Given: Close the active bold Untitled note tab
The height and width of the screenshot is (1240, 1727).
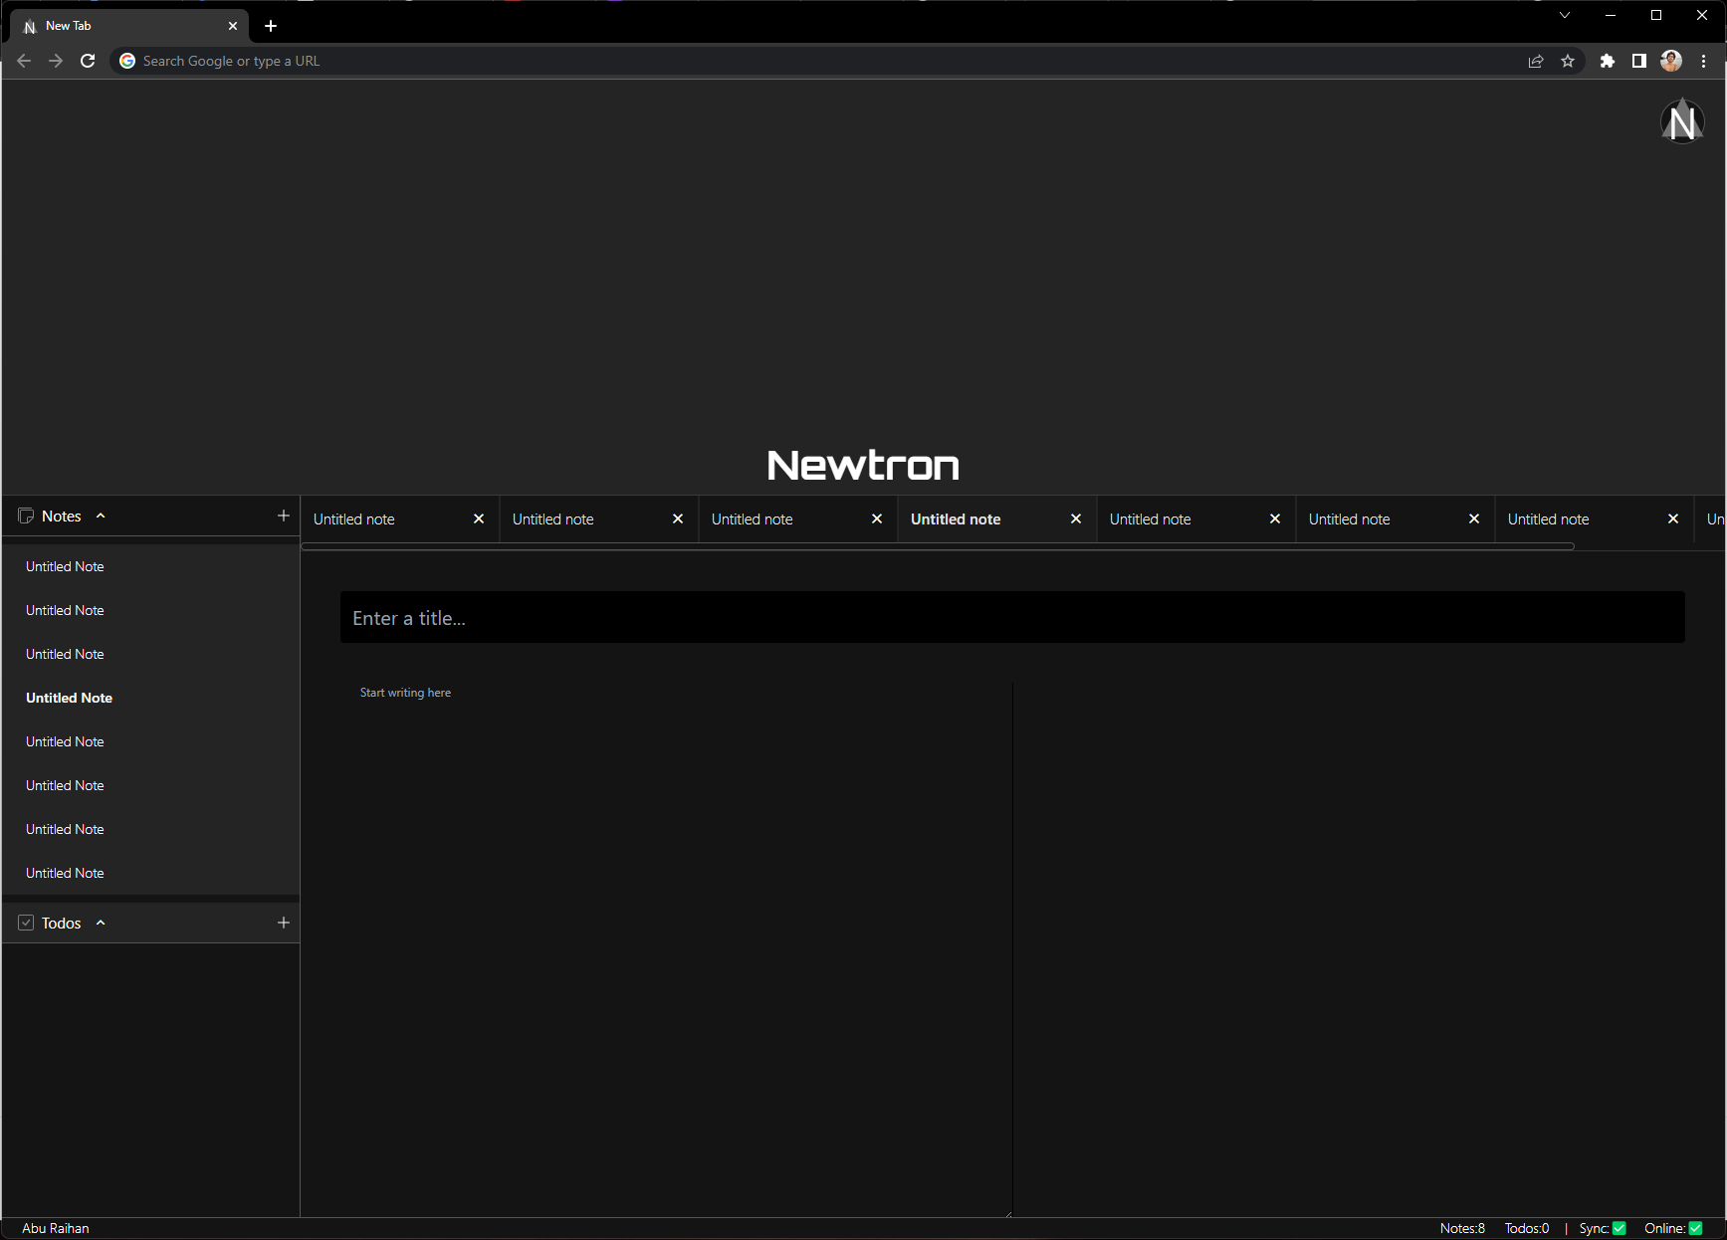Looking at the screenshot, I should pos(1076,519).
